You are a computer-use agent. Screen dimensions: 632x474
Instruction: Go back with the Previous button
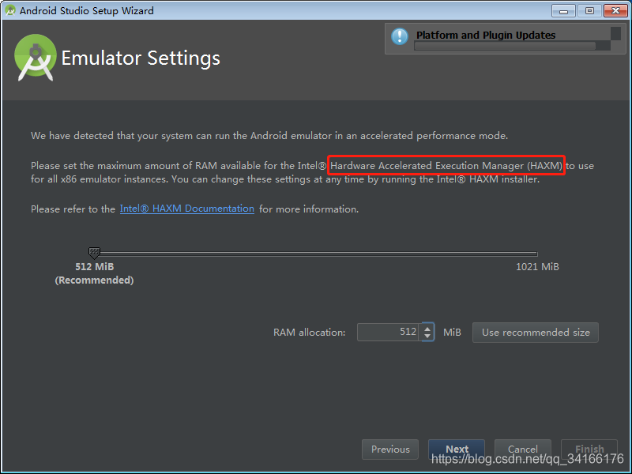pos(390,449)
